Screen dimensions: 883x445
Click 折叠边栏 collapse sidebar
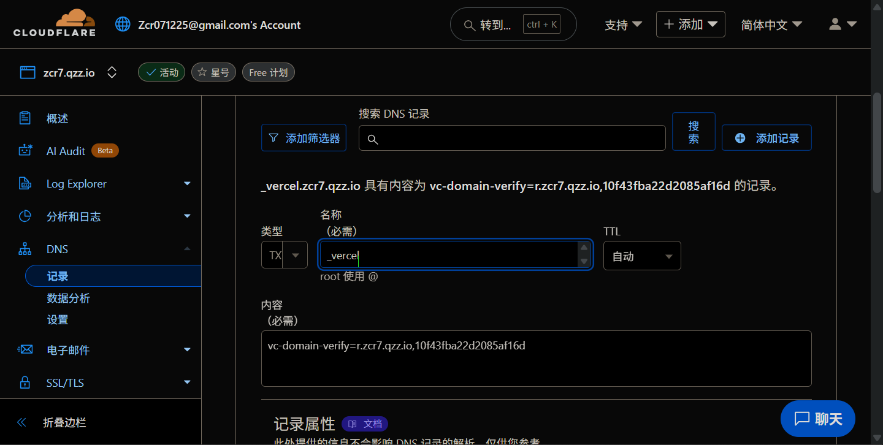point(64,422)
